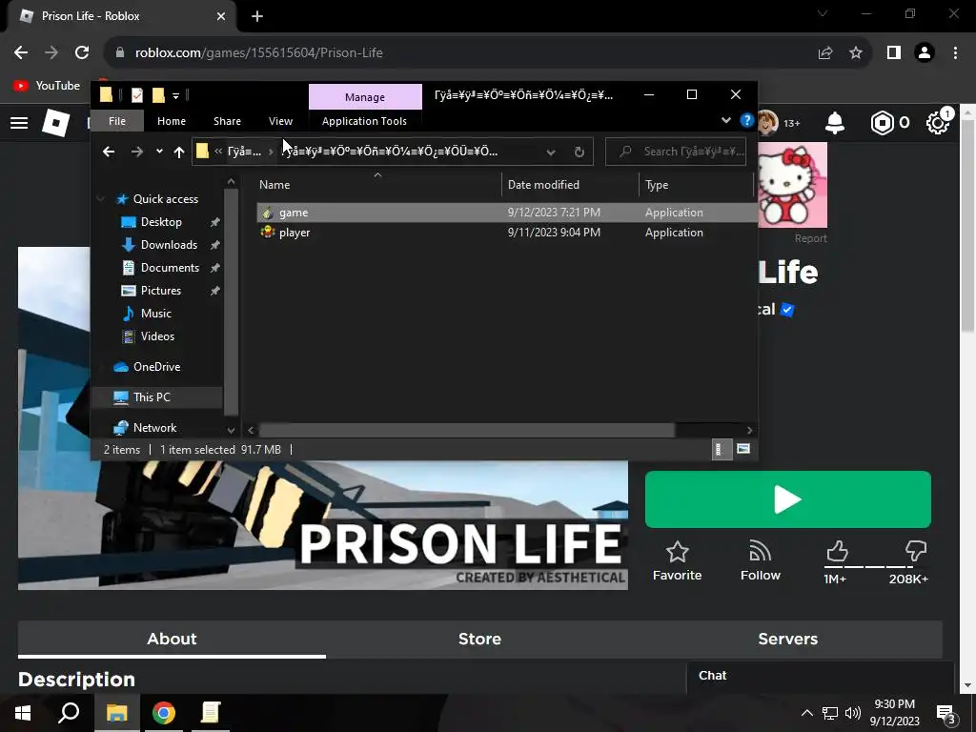Click the Roblox logo home icon

tap(55, 123)
